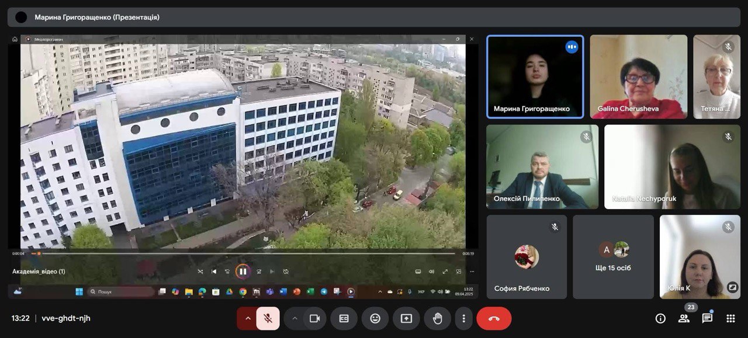Toggle closed captions on
Image resolution: width=748 pixels, height=338 pixels.
344,318
